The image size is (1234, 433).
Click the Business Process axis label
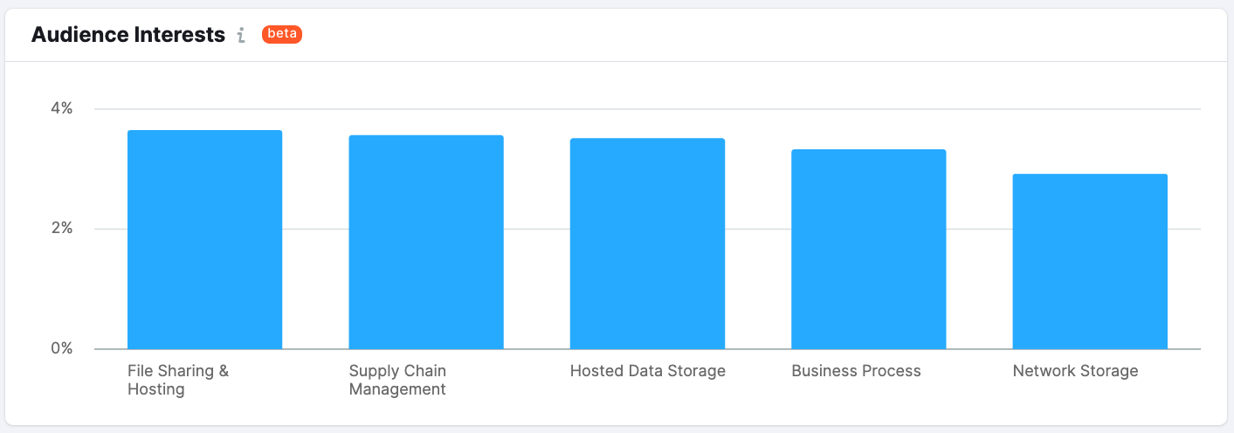pyautogui.click(x=856, y=371)
